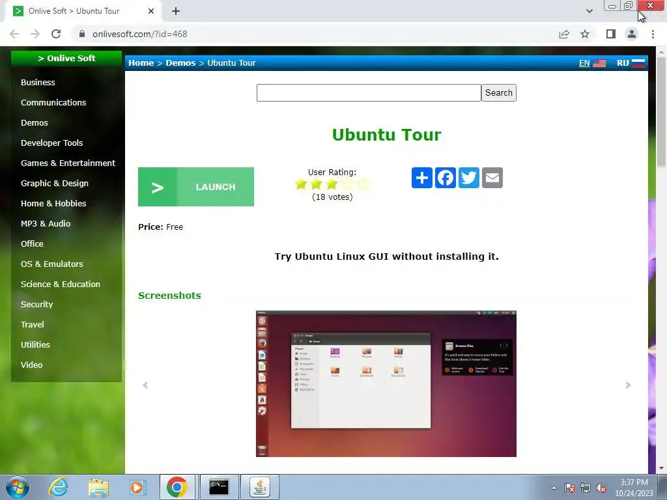Switch to Command Prompt in taskbar
Viewport: 667px width, 500px height.
click(219, 487)
